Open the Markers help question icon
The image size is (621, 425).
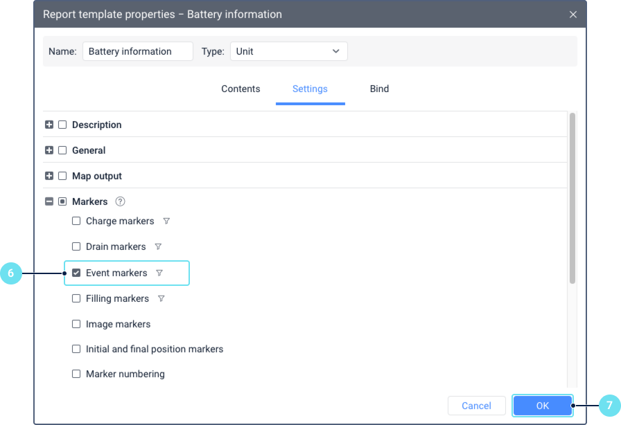tap(120, 201)
